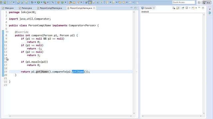Screen dimensions: 213x119
Task: Click the Restore icon above the Outline icon in right trim bar
Action: (210, 9)
